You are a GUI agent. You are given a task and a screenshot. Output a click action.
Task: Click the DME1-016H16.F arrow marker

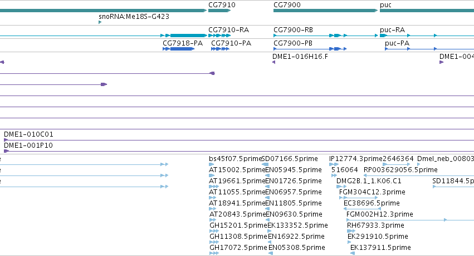point(274,62)
